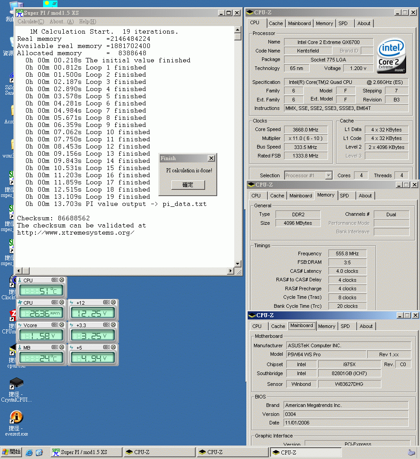Confirm the PI calculation done dialog

coord(188,185)
